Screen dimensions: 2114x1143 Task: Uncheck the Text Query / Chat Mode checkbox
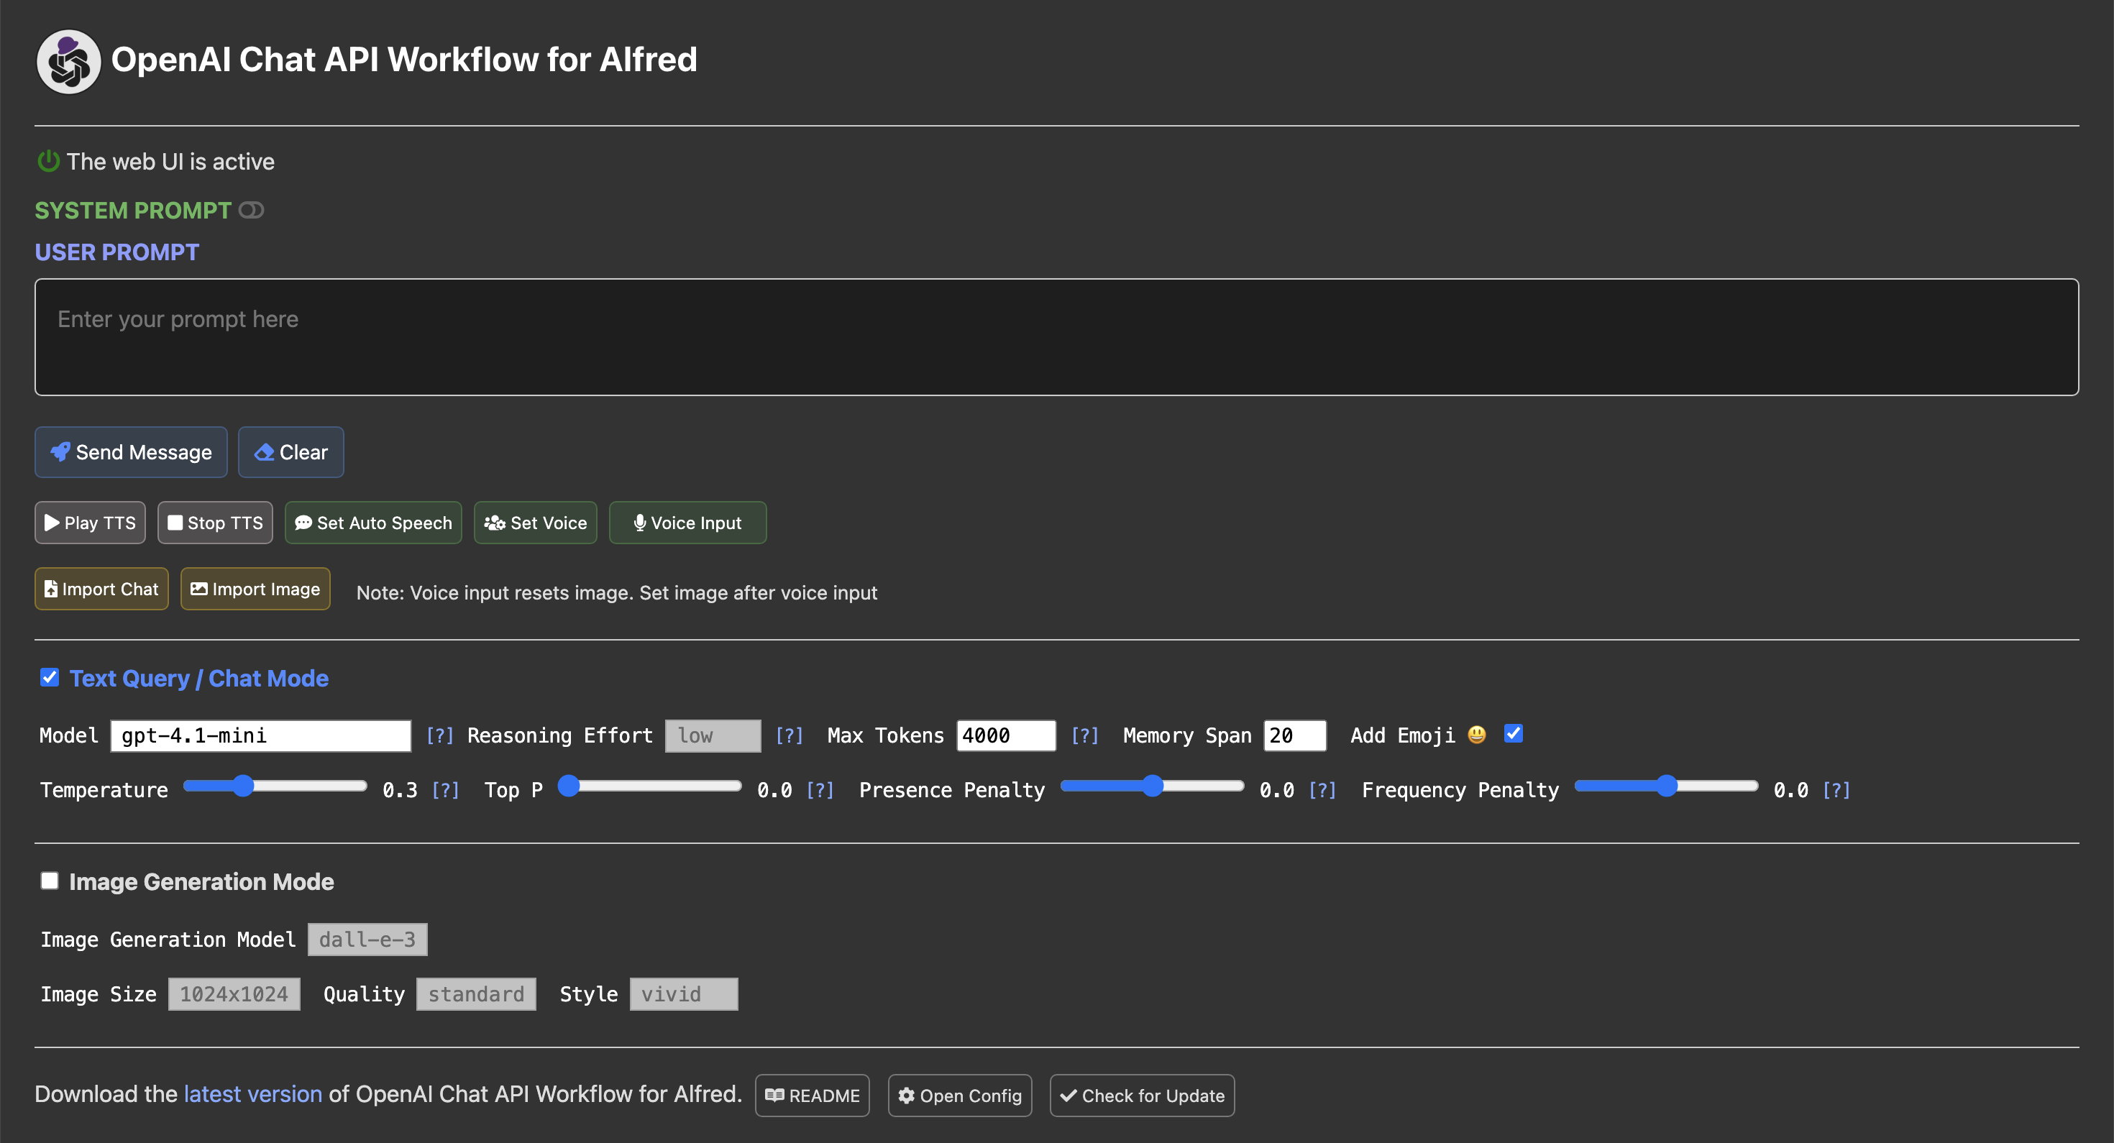click(49, 677)
